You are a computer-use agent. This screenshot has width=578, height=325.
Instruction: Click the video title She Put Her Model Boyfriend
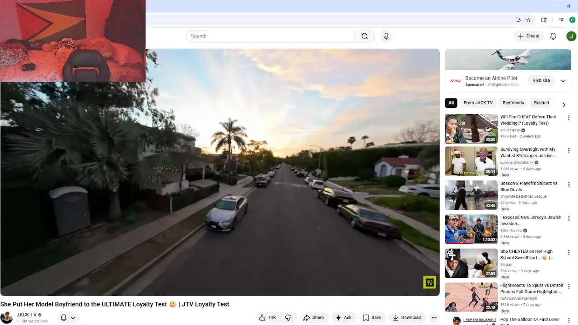(115, 304)
